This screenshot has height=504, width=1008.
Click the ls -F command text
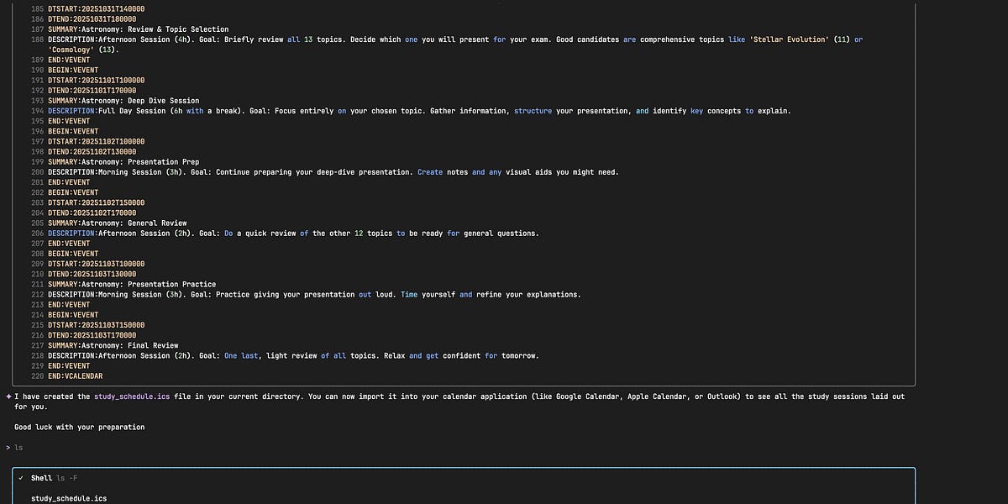click(66, 477)
